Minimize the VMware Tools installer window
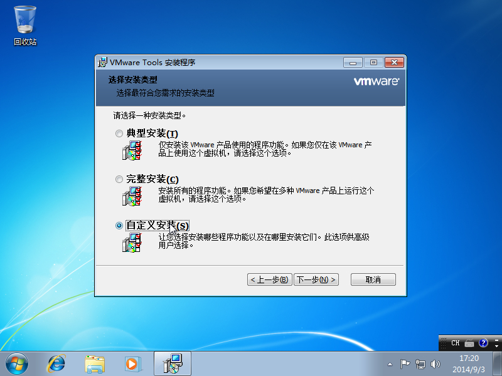 [353, 62]
